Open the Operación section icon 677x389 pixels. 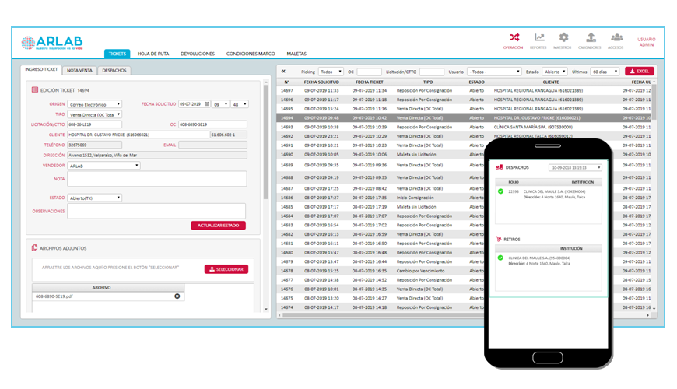click(x=514, y=37)
